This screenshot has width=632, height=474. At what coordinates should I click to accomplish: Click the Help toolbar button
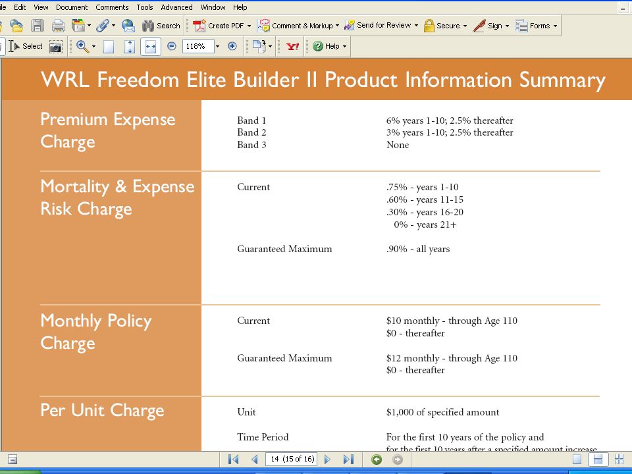[x=326, y=46]
